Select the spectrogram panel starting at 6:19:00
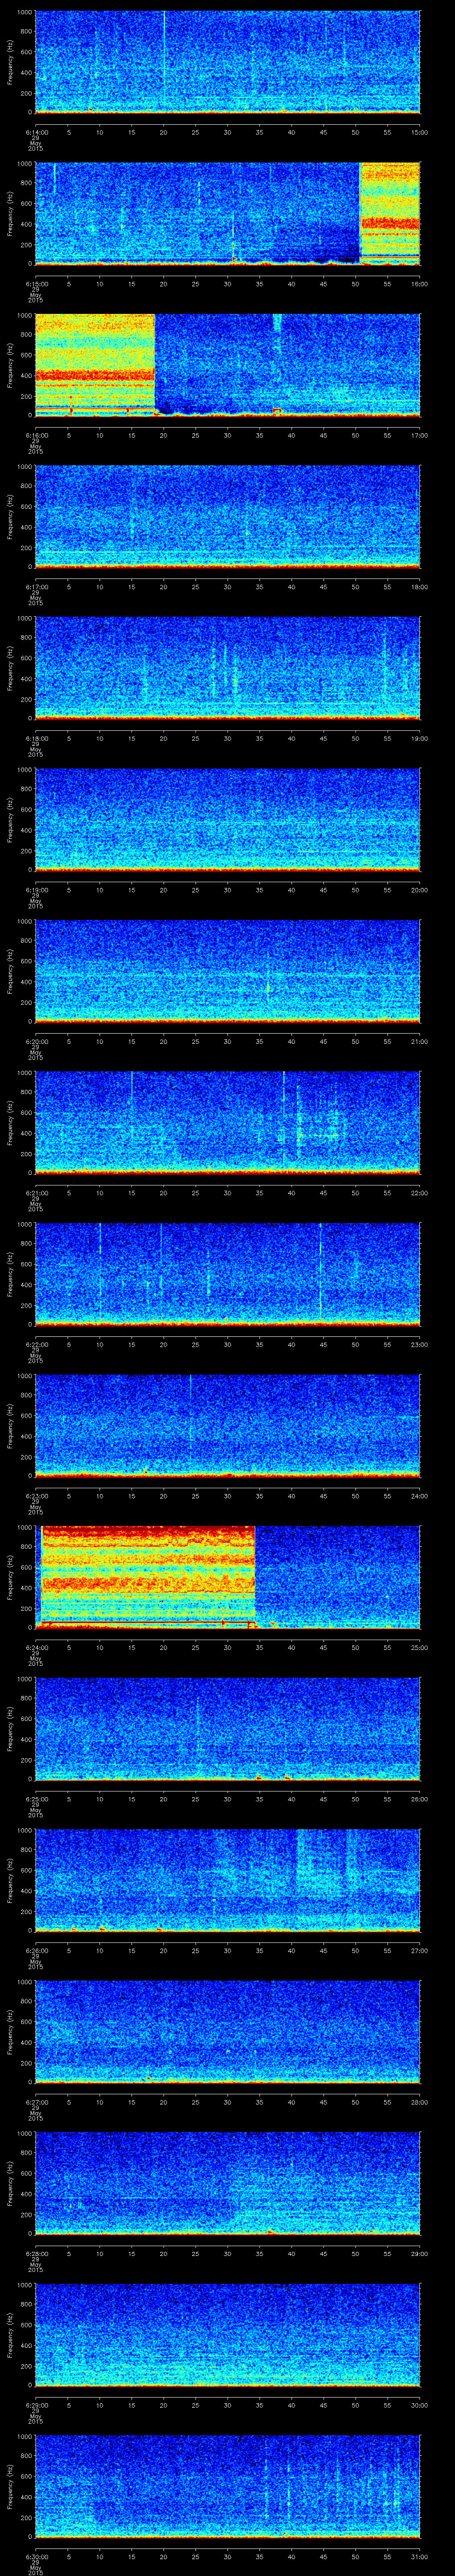The width and height of the screenshot is (455, 2576). point(228,820)
